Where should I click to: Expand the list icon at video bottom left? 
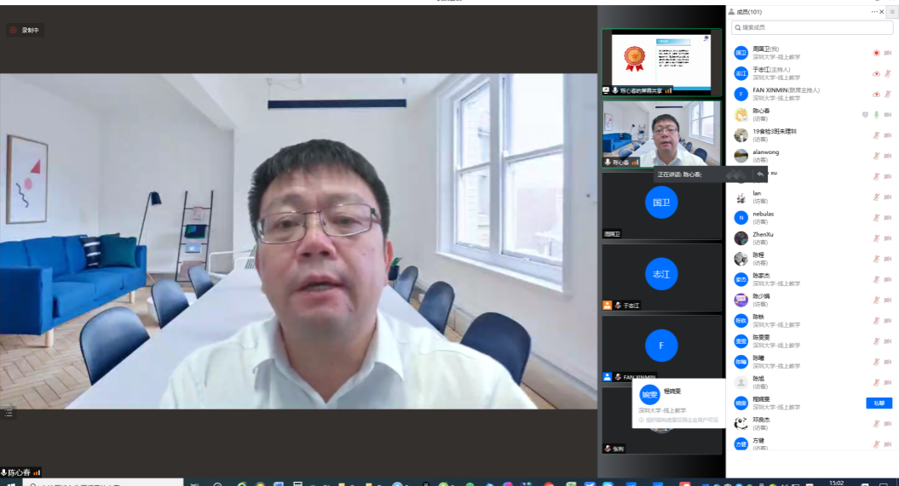pyautogui.click(x=9, y=413)
